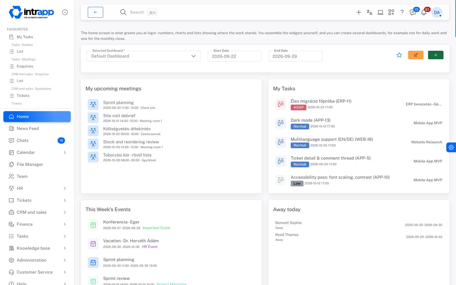Click Bennett Sophie in Away today
The height and width of the screenshot is (285, 456).
point(288,223)
